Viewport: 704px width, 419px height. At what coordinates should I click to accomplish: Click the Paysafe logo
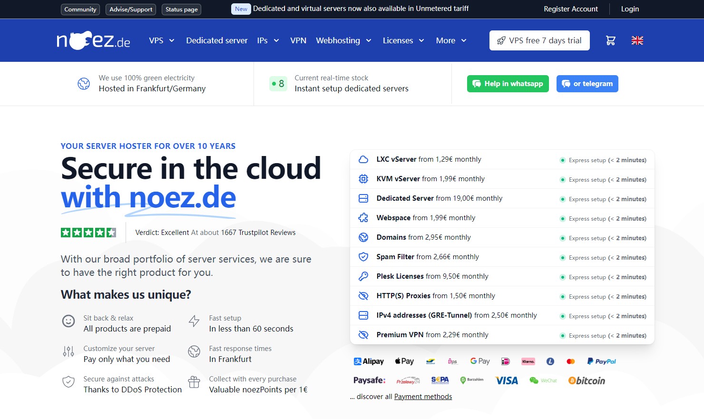(x=370, y=380)
